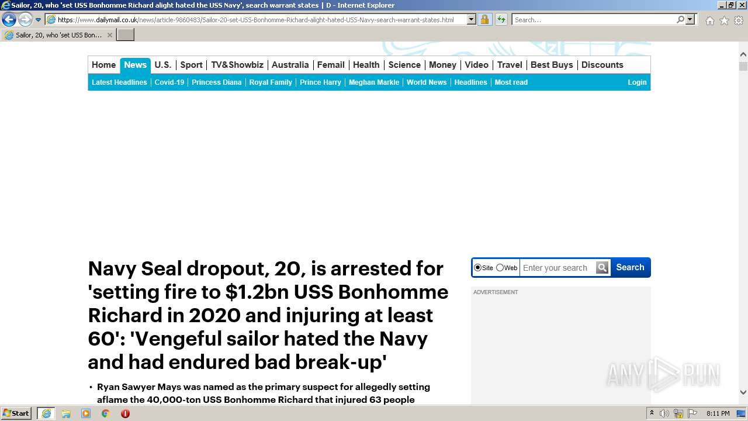
Task: Open the Video section
Action: (x=476, y=65)
